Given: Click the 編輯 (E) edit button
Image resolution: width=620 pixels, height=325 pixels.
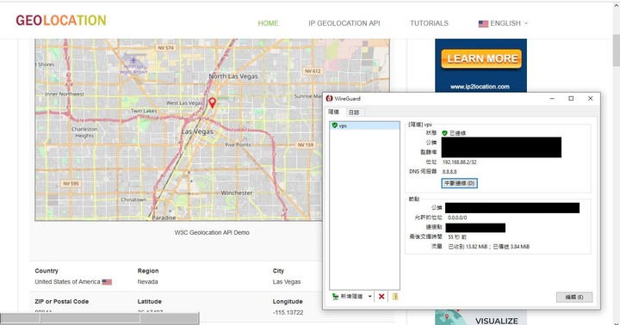Looking at the screenshot, I should (x=574, y=297).
